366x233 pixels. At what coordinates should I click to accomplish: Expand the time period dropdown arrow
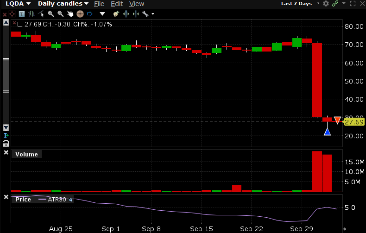coord(318,3)
